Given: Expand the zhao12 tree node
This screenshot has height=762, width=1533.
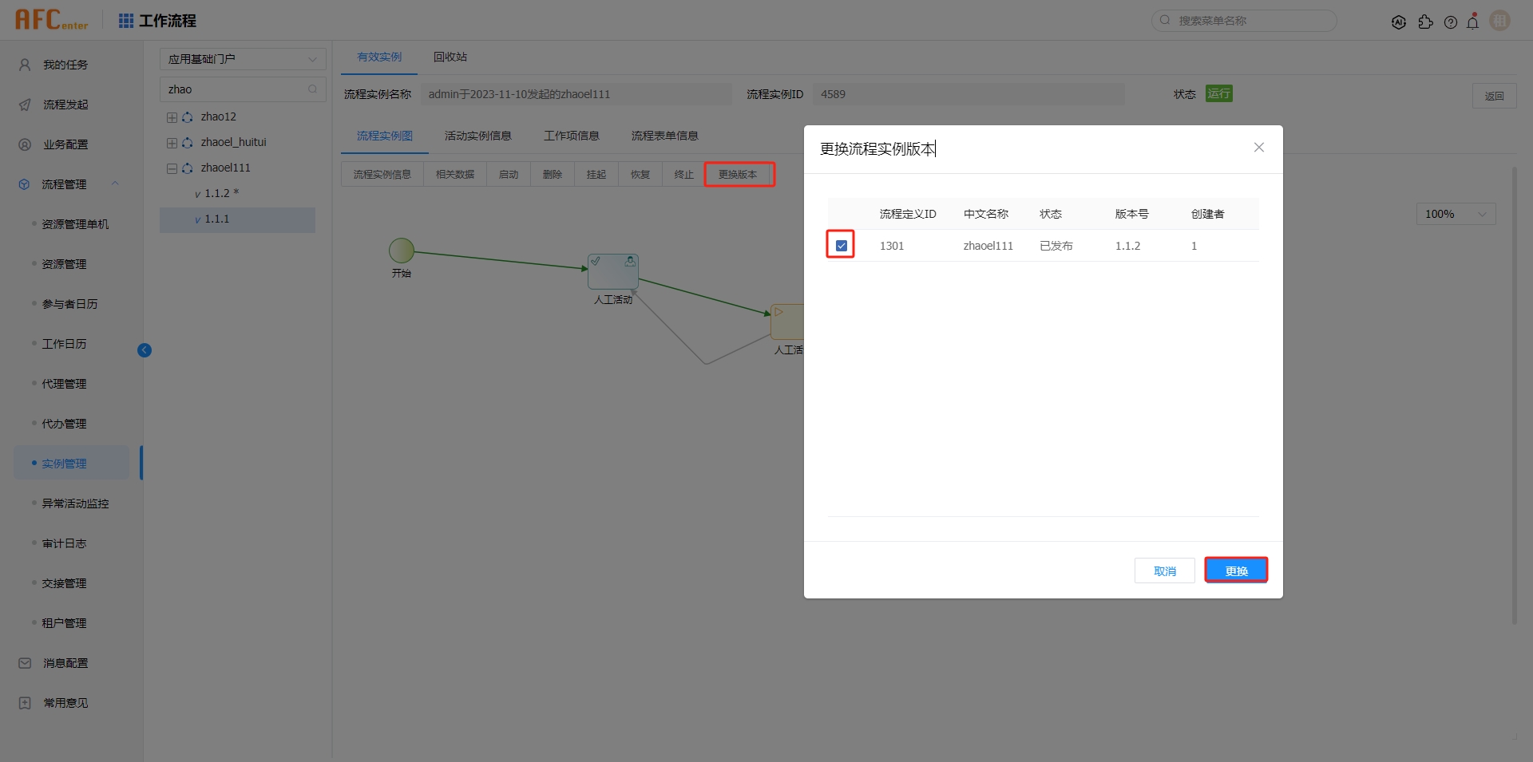Looking at the screenshot, I should (171, 116).
